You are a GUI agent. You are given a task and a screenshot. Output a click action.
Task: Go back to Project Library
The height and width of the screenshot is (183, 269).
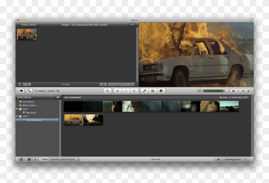[29, 25]
